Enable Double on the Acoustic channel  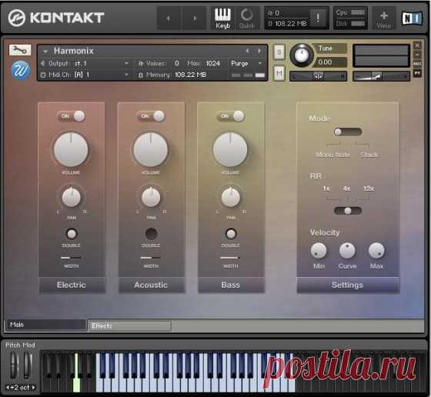click(x=151, y=234)
